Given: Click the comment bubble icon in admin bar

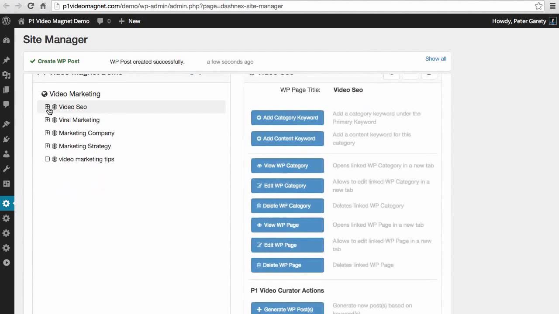Looking at the screenshot, I should [x=100, y=21].
